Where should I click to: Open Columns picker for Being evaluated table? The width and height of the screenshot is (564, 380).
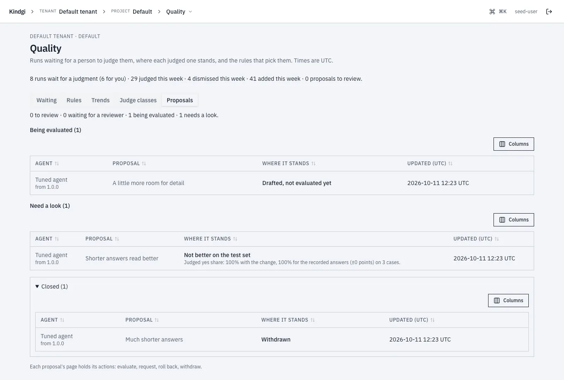click(513, 144)
